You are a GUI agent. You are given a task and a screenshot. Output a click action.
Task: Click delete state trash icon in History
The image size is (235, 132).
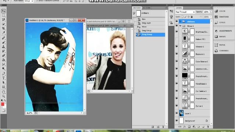click(163, 127)
